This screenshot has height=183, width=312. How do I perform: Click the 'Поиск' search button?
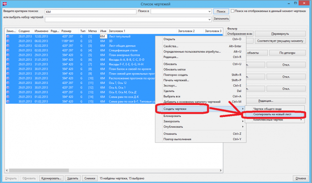click(x=221, y=11)
